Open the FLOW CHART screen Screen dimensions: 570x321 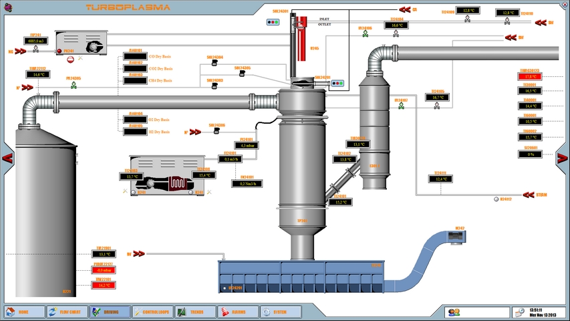pos(67,312)
